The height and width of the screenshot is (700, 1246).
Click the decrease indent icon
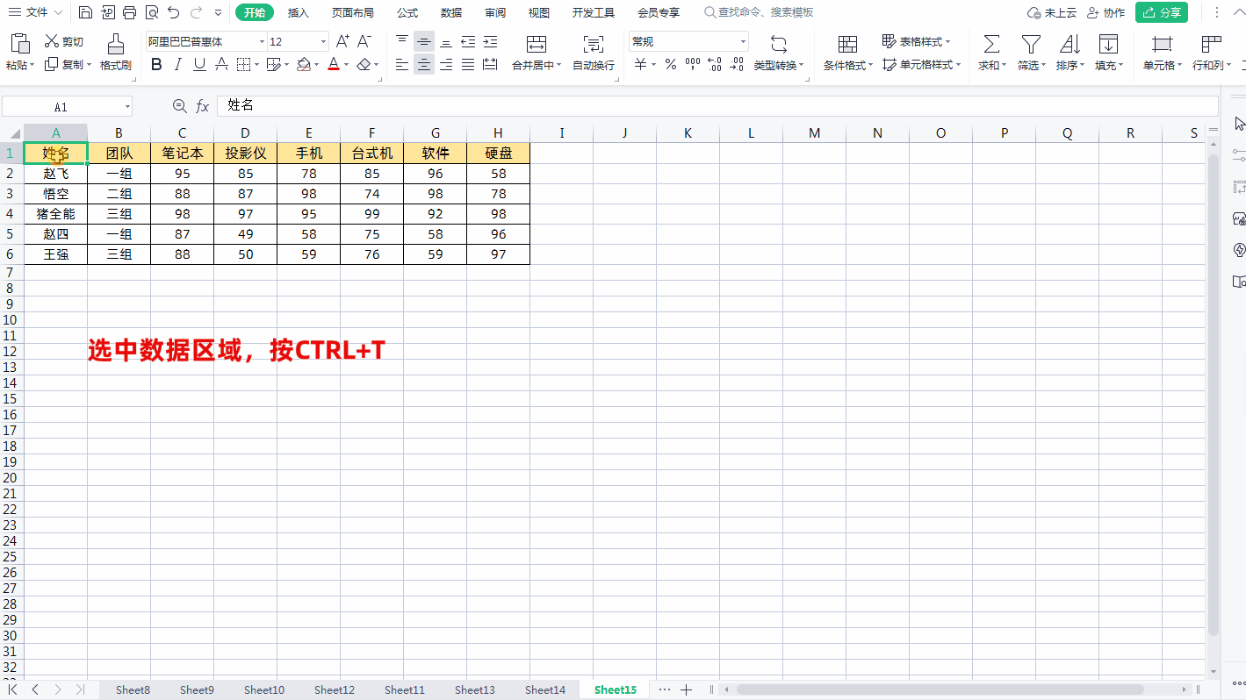click(x=468, y=41)
